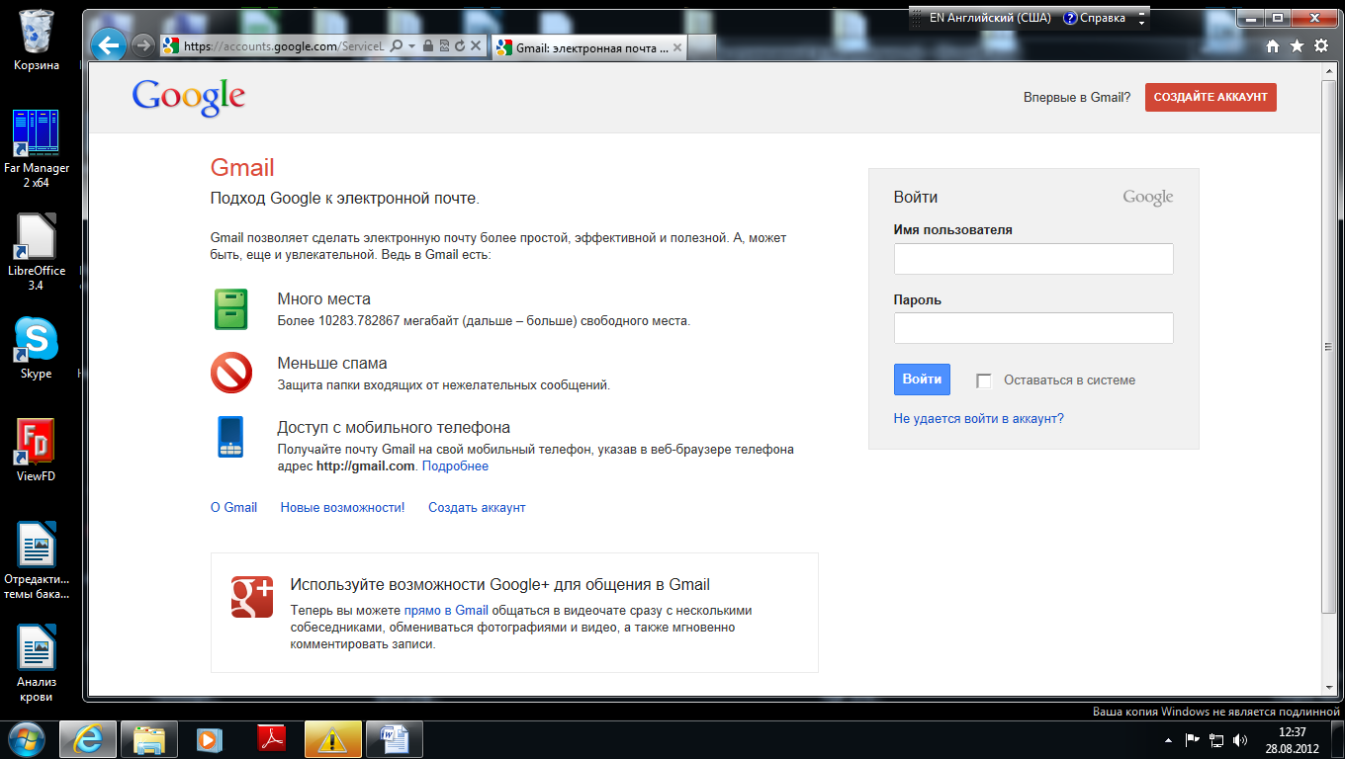Click the green file cabinet storage icon
Screen dimensions: 1345x759
(x=231, y=309)
